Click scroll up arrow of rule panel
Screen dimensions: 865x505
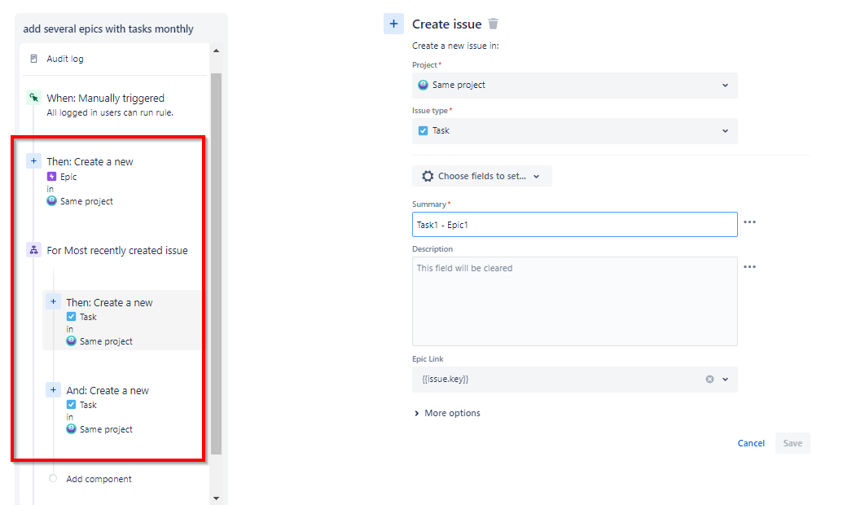pos(217,50)
